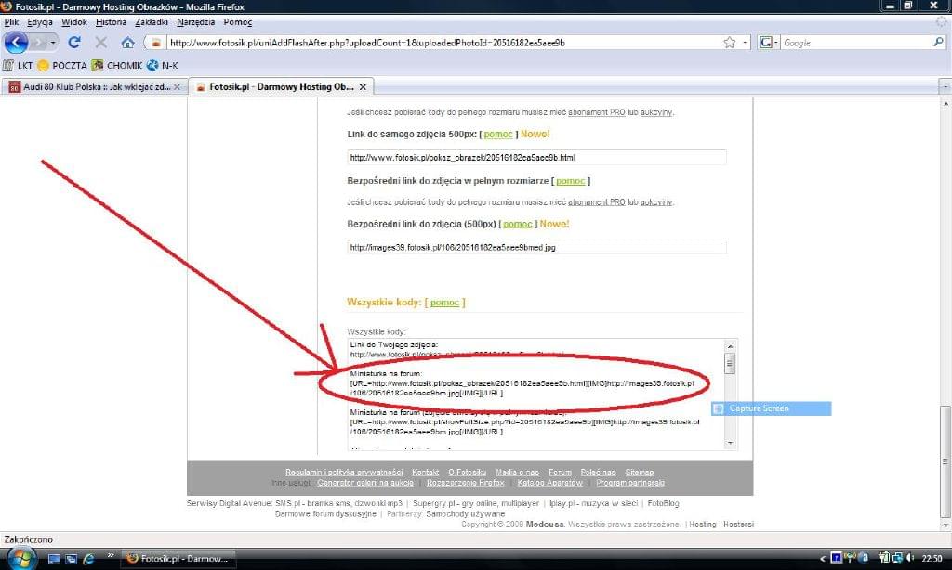Screen dimensions: 952x570
Task: Open the Forum footer link
Action: [560, 472]
